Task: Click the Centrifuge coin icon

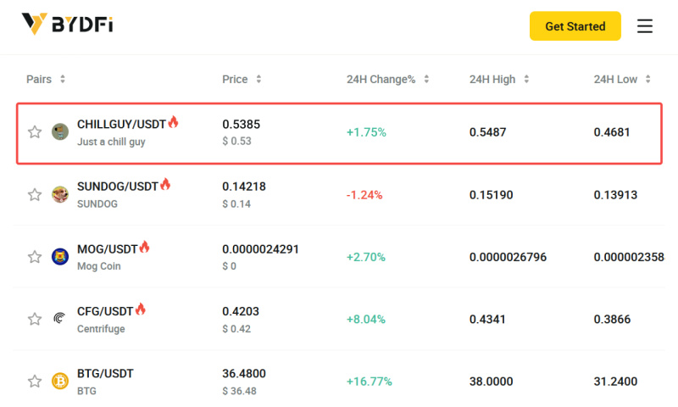Action: pos(60,319)
